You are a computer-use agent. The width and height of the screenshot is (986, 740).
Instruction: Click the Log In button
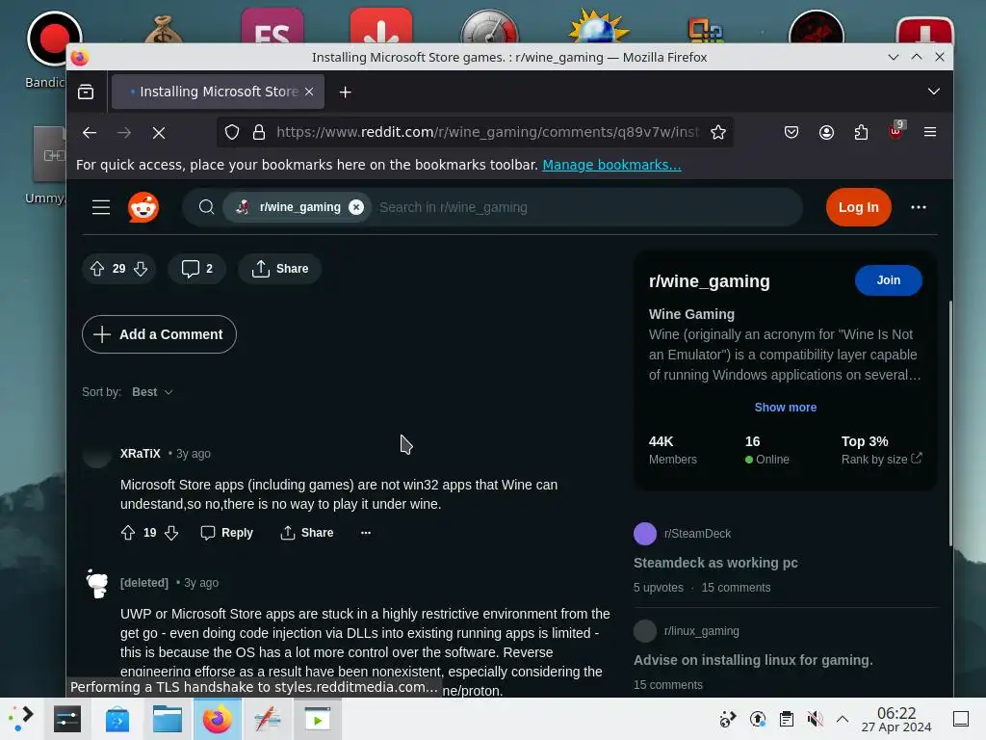point(858,207)
